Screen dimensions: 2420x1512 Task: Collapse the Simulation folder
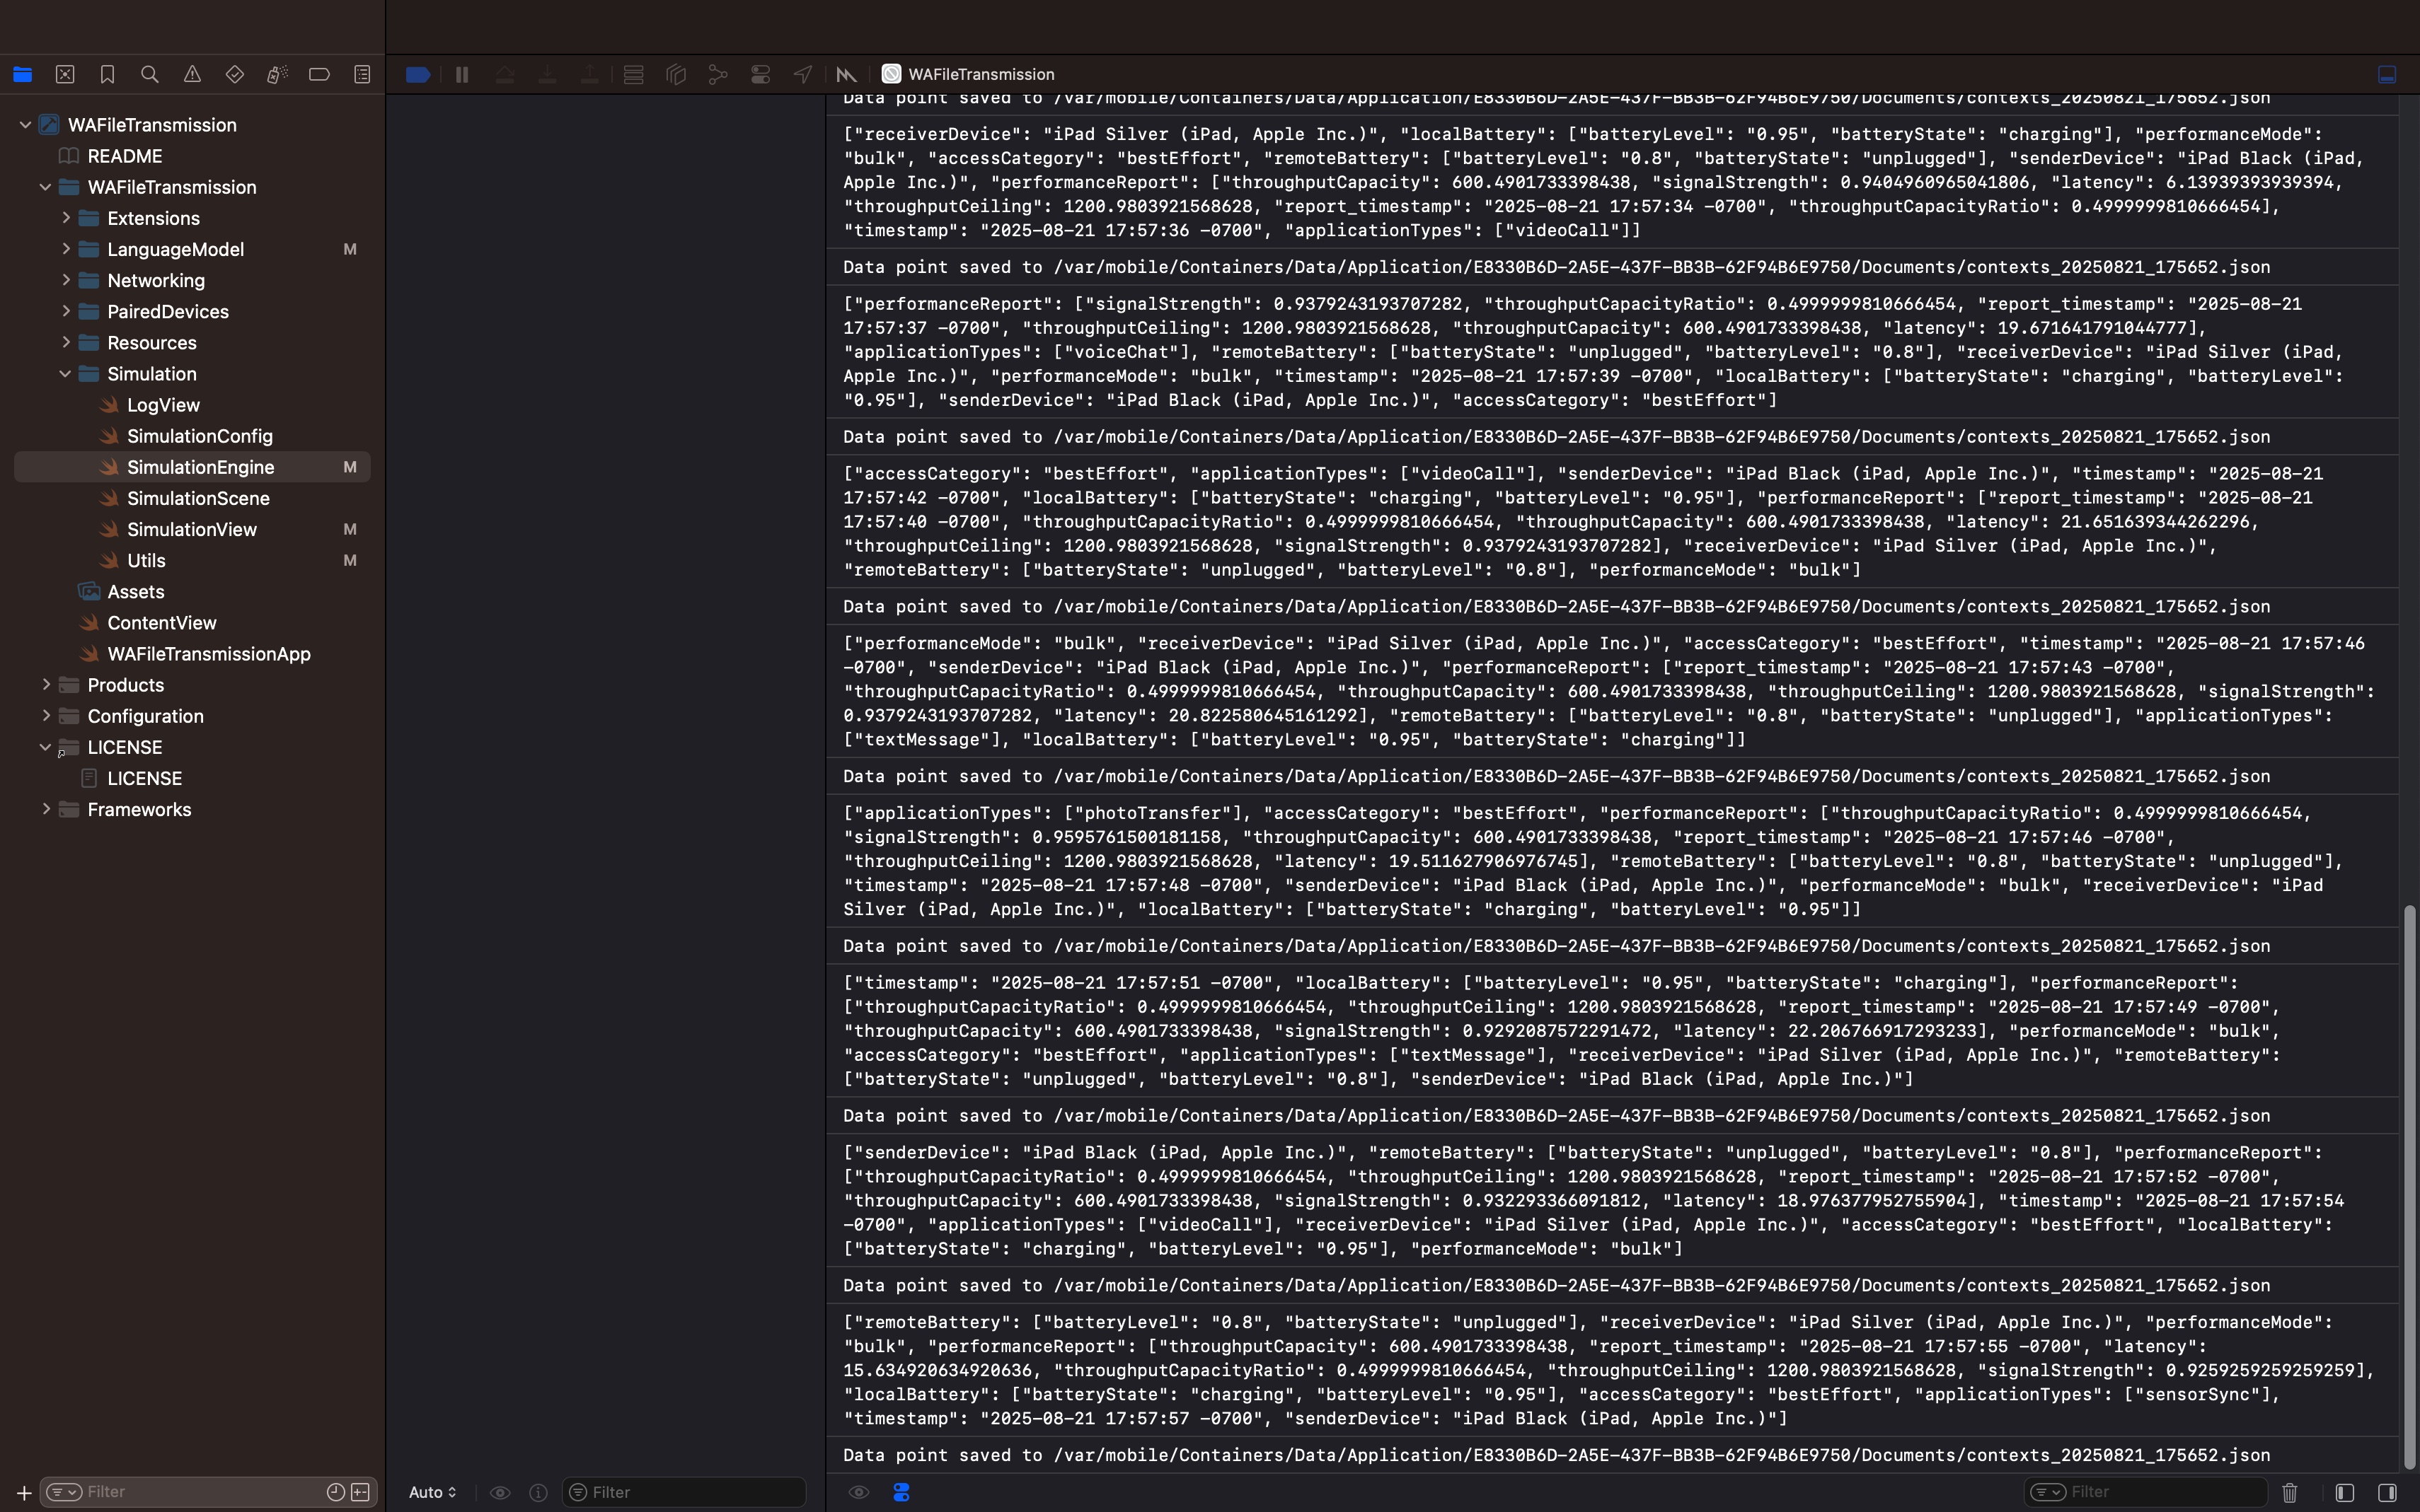coord(66,374)
